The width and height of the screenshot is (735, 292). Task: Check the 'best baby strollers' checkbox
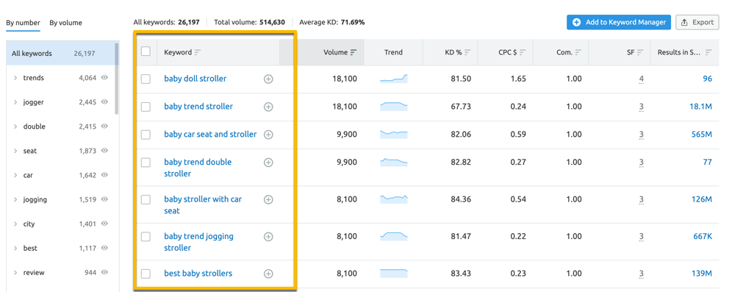146,274
